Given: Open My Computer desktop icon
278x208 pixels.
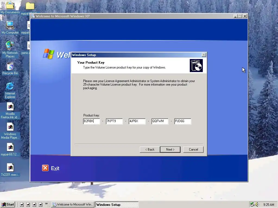Looking at the screenshot, I should click(10, 27).
